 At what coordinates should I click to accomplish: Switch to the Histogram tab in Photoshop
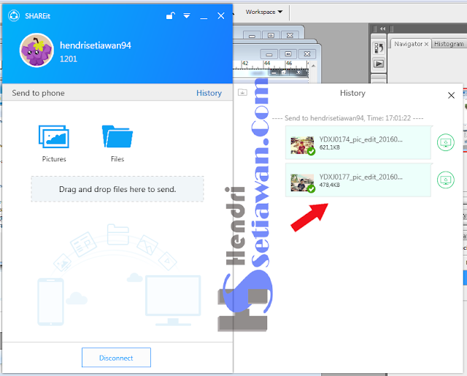tap(449, 44)
